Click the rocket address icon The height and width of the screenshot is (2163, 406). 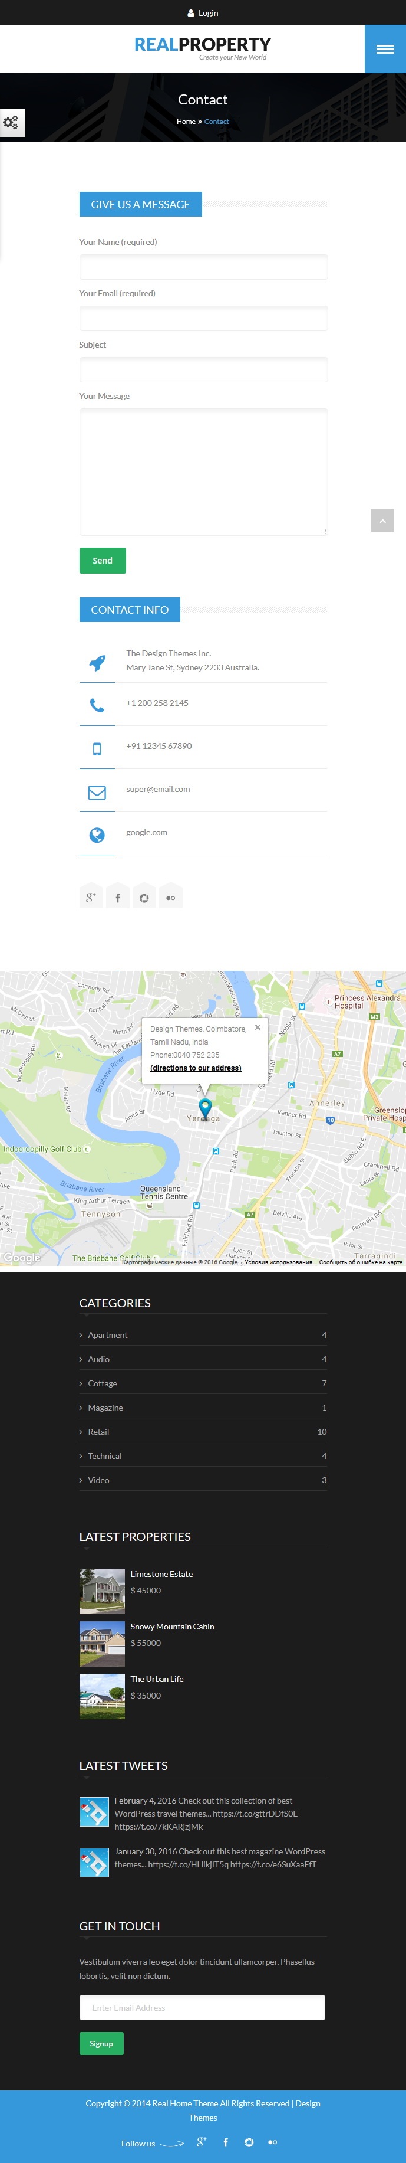[97, 663]
